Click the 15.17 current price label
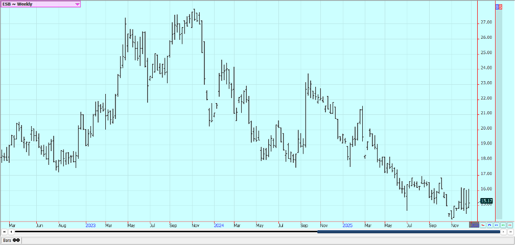The width and height of the screenshot is (515, 245). click(486, 201)
